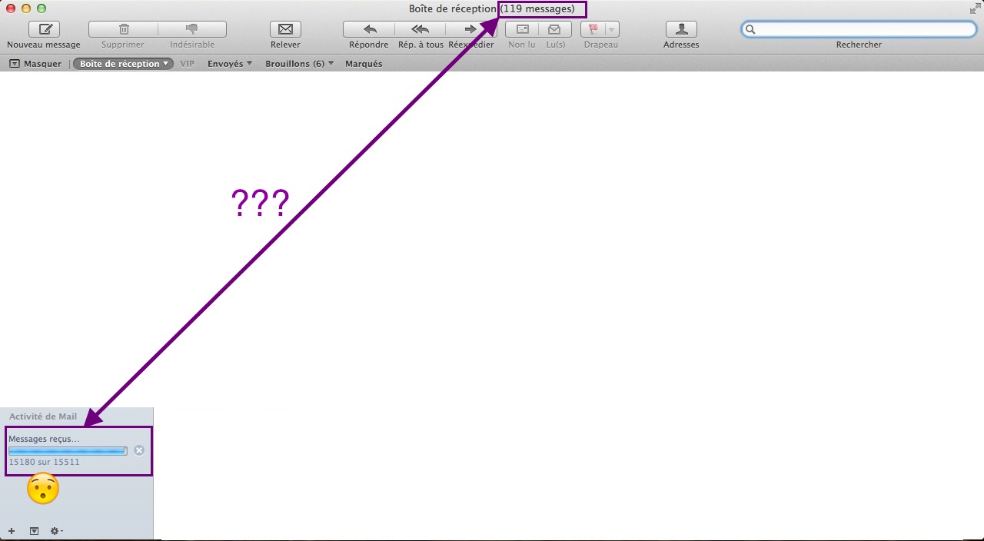Mark as junk with Indésirable icon
The height and width of the screenshot is (541, 984).
click(x=192, y=29)
